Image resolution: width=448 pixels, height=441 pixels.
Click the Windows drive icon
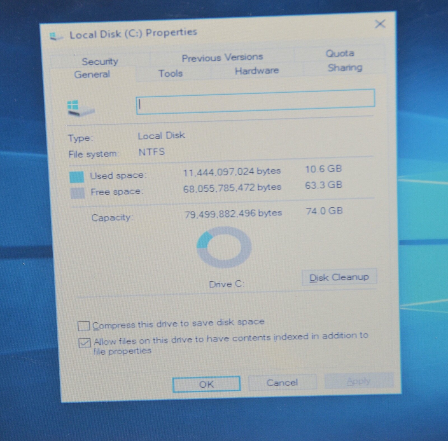coord(80,109)
